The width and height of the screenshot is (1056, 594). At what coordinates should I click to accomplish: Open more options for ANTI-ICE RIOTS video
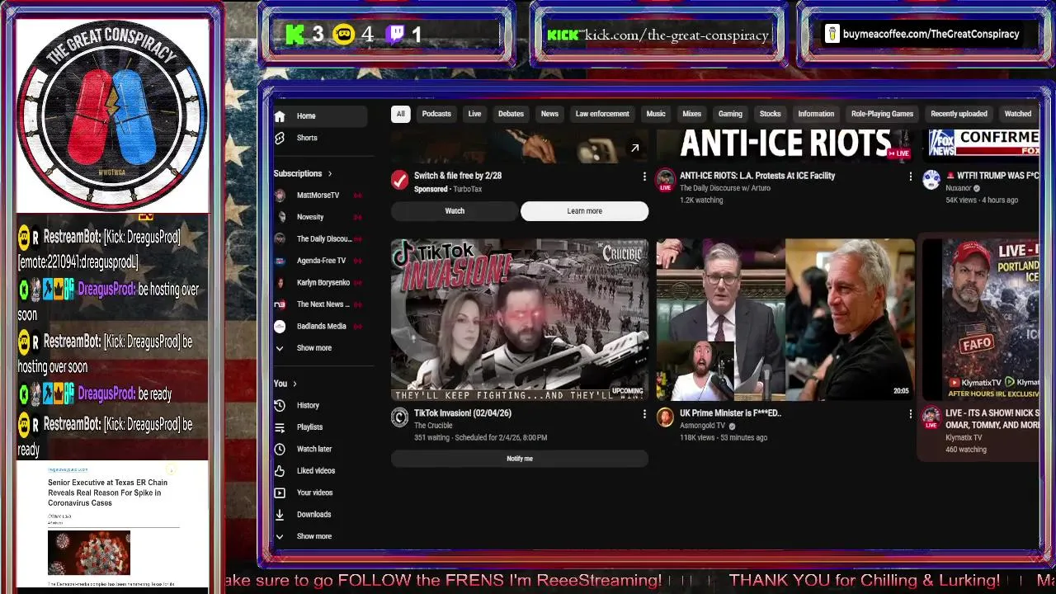[x=910, y=177]
